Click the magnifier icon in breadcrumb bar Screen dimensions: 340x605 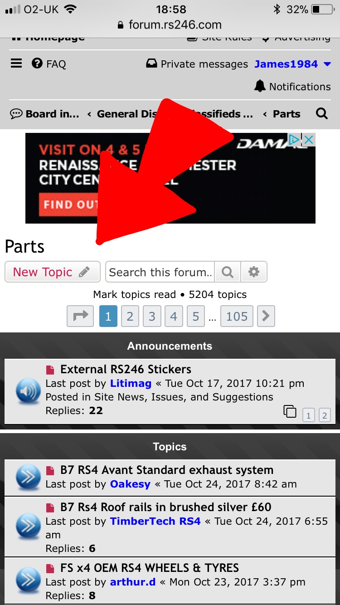(x=322, y=114)
